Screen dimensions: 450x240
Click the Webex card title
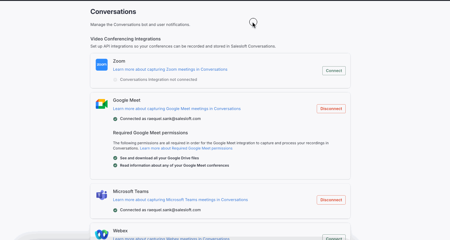120,231
